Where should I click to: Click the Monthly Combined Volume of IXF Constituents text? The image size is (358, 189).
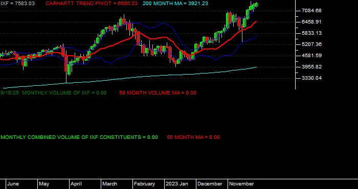tap(79, 137)
